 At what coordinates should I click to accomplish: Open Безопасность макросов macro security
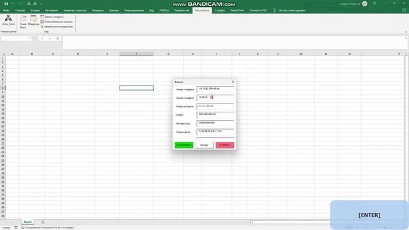tap(57, 27)
